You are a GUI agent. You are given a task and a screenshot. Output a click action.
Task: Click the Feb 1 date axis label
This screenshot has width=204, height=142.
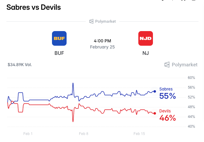point(28,133)
